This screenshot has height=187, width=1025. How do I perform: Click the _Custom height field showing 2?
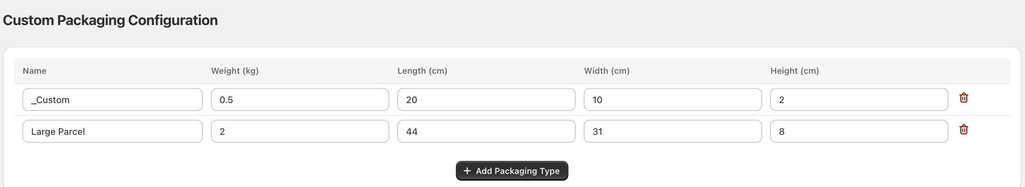(859, 99)
